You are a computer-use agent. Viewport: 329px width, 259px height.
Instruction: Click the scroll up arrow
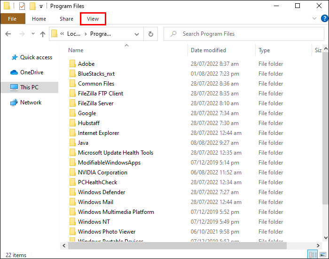[326, 49]
